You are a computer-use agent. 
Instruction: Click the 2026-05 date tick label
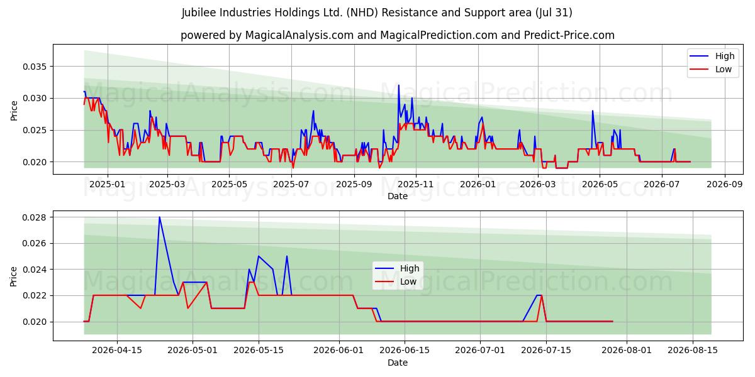[599, 184]
